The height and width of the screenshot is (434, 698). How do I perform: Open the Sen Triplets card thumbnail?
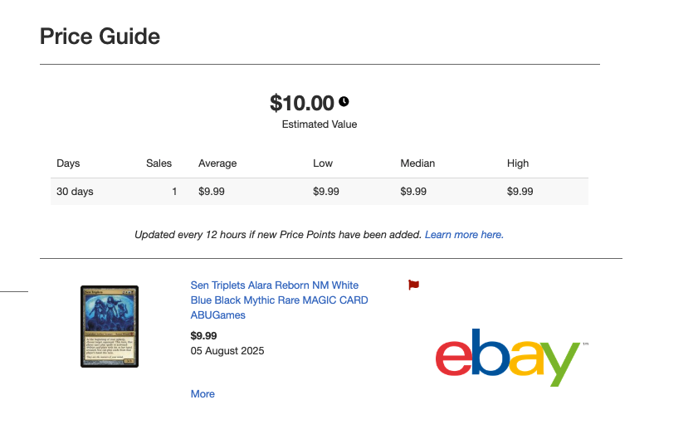[x=110, y=326]
